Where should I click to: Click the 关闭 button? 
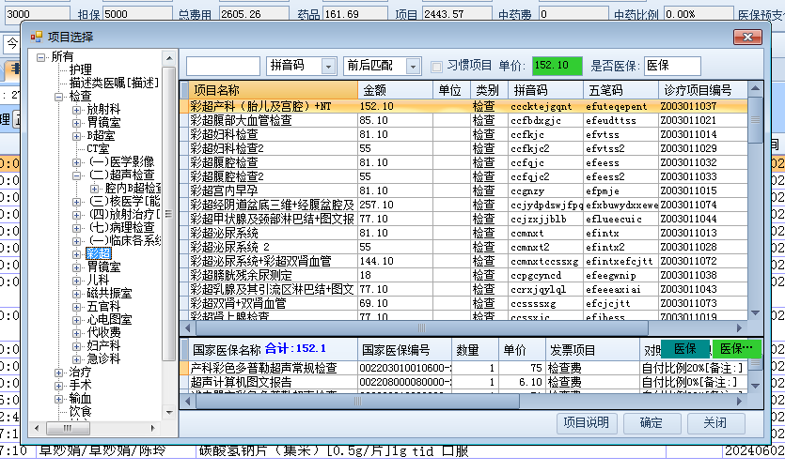[x=715, y=423]
